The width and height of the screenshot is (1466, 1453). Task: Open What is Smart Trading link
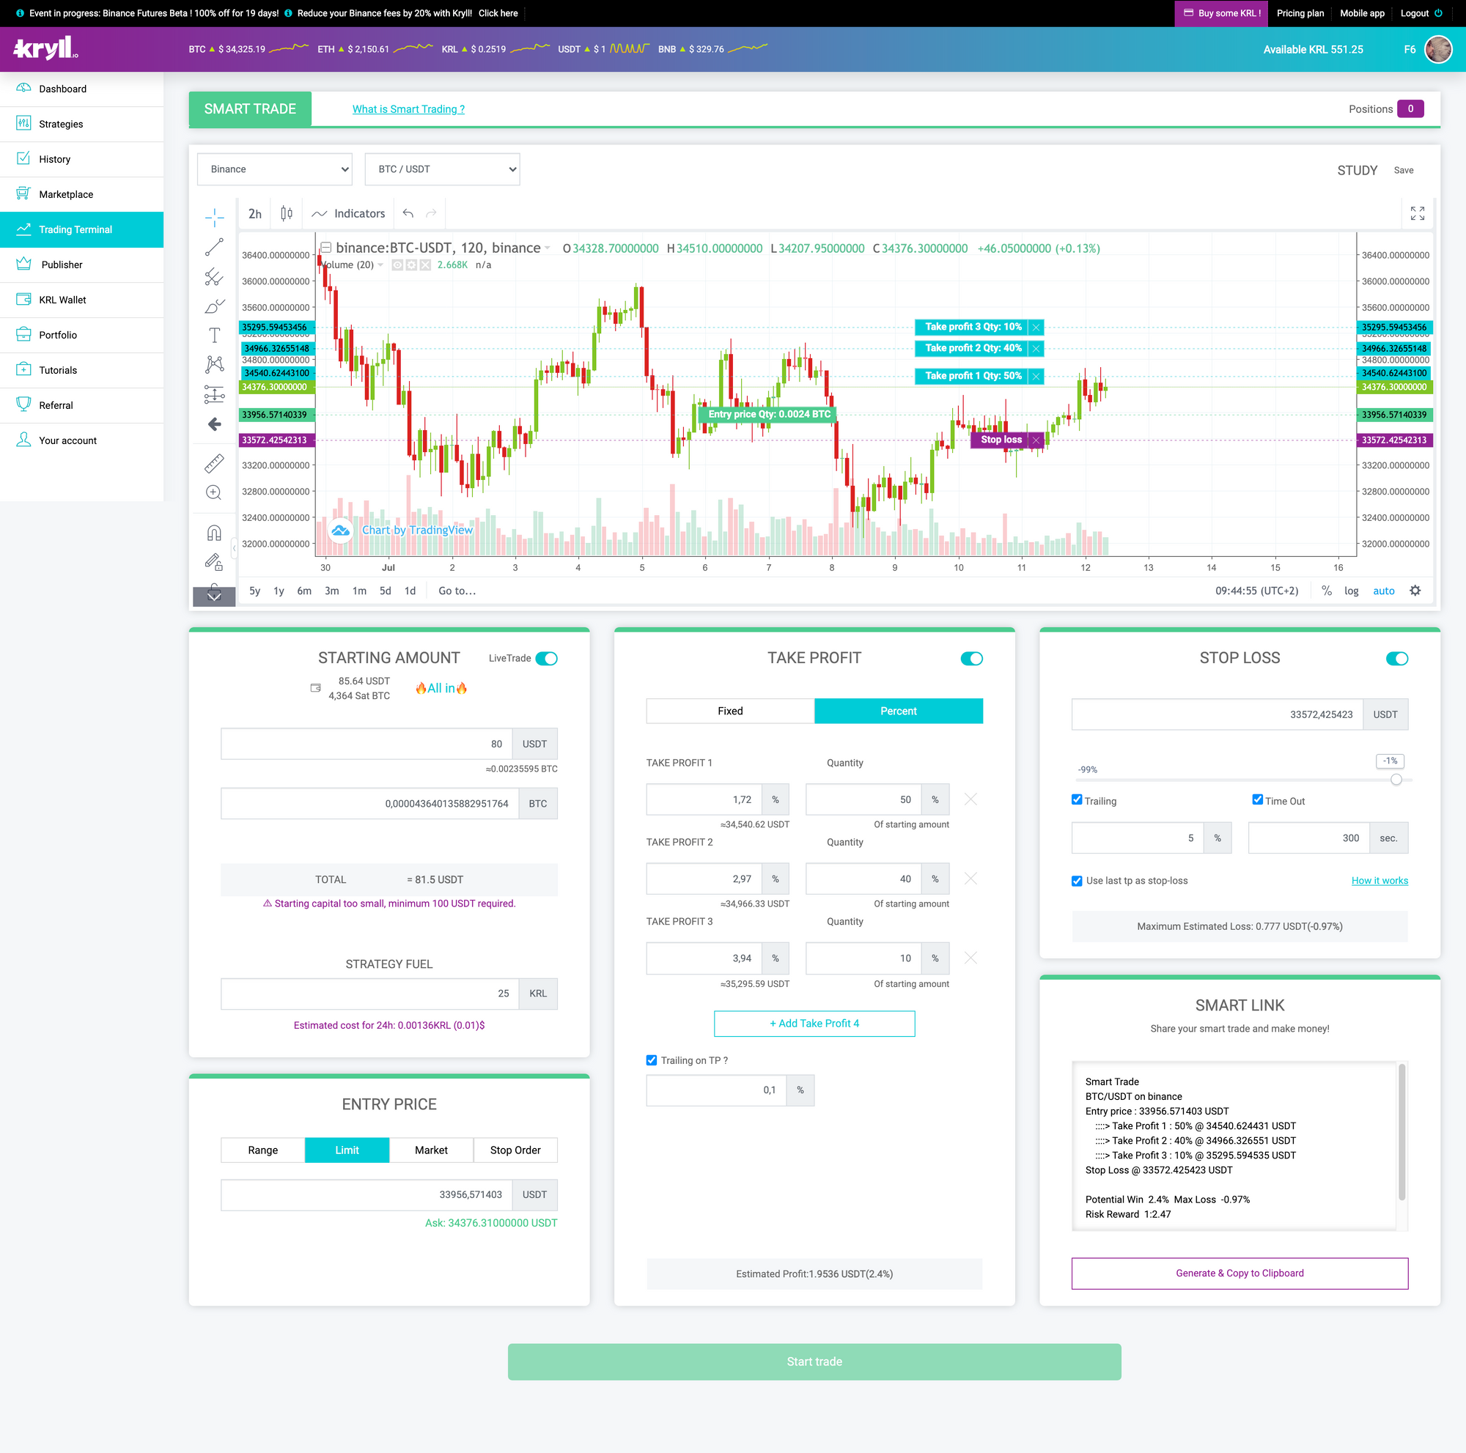[x=408, y=109]
